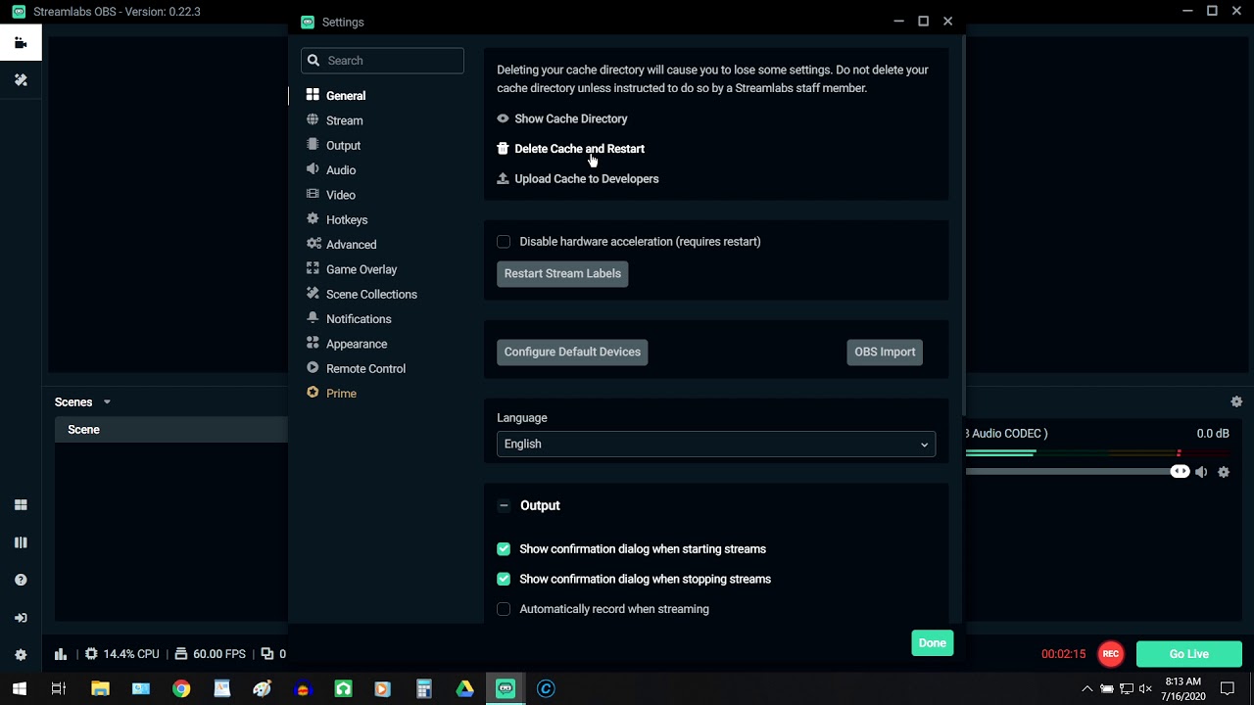This screenshot has width=1254, height=705.
Task: Click the Windows Start button
Action: (x=20, y=689)
